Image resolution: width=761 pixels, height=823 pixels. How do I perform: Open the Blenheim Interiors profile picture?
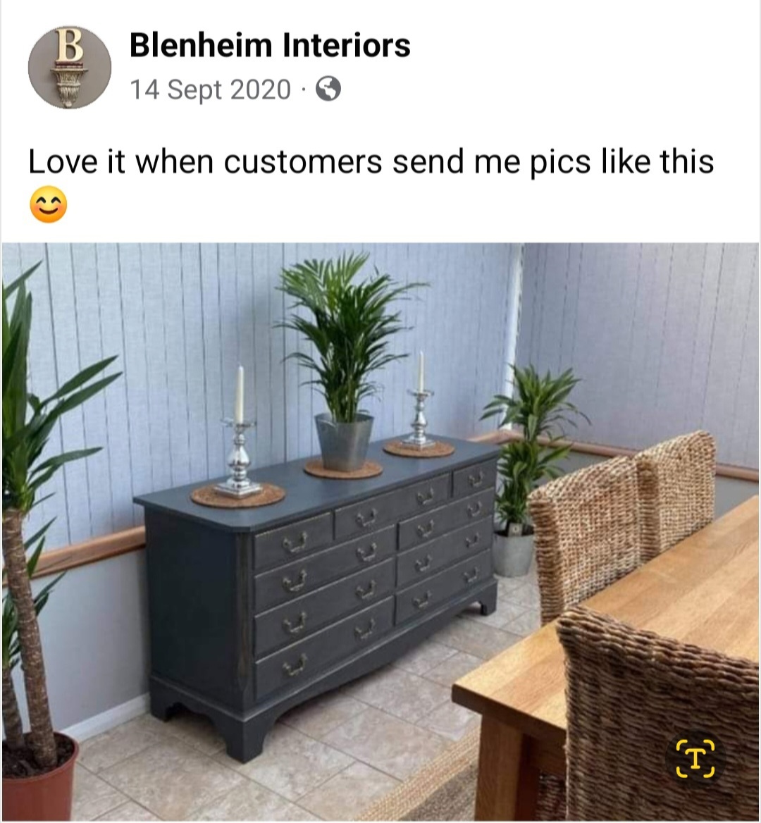(69, 67)
